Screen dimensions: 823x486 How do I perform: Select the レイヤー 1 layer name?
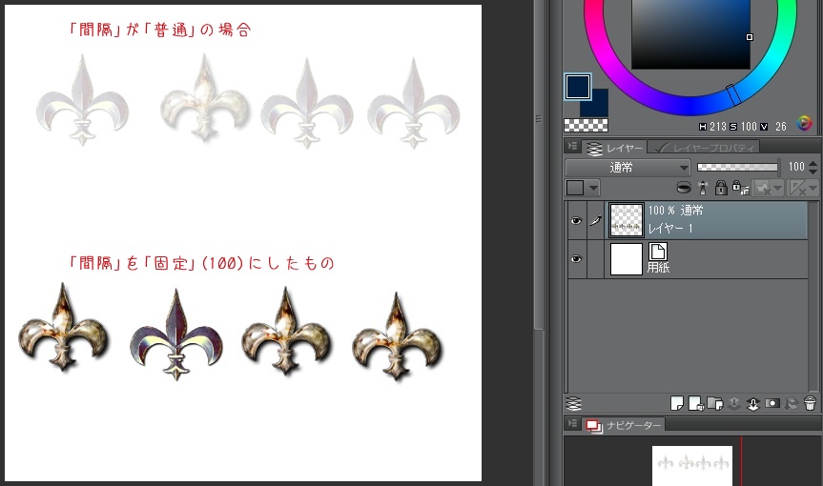click(x=669, y=228)
